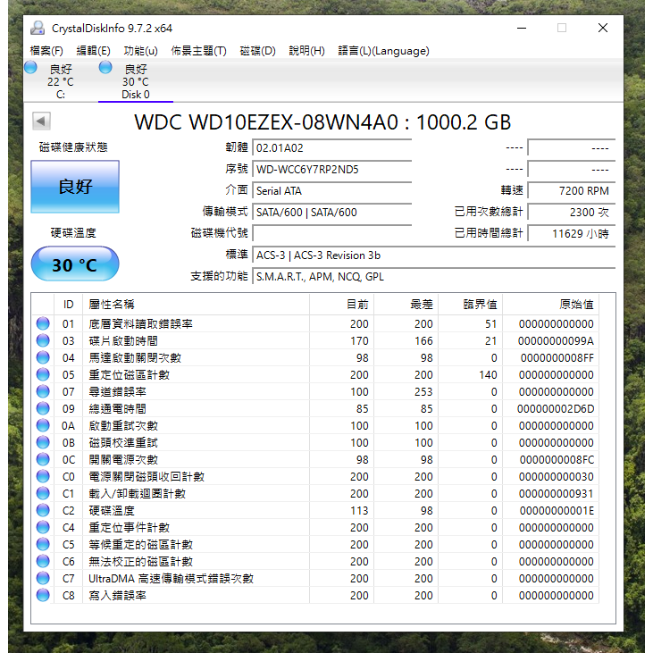653x653 pixels.
Task: Select the 重定位磁區計數 attribute name
Action: pos(130,375)
